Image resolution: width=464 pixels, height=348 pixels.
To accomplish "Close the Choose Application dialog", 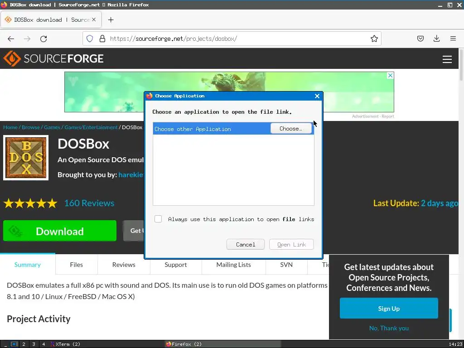I will pos(317,96).
